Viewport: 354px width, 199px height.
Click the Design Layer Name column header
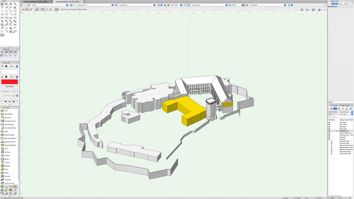tap(346, 120)
